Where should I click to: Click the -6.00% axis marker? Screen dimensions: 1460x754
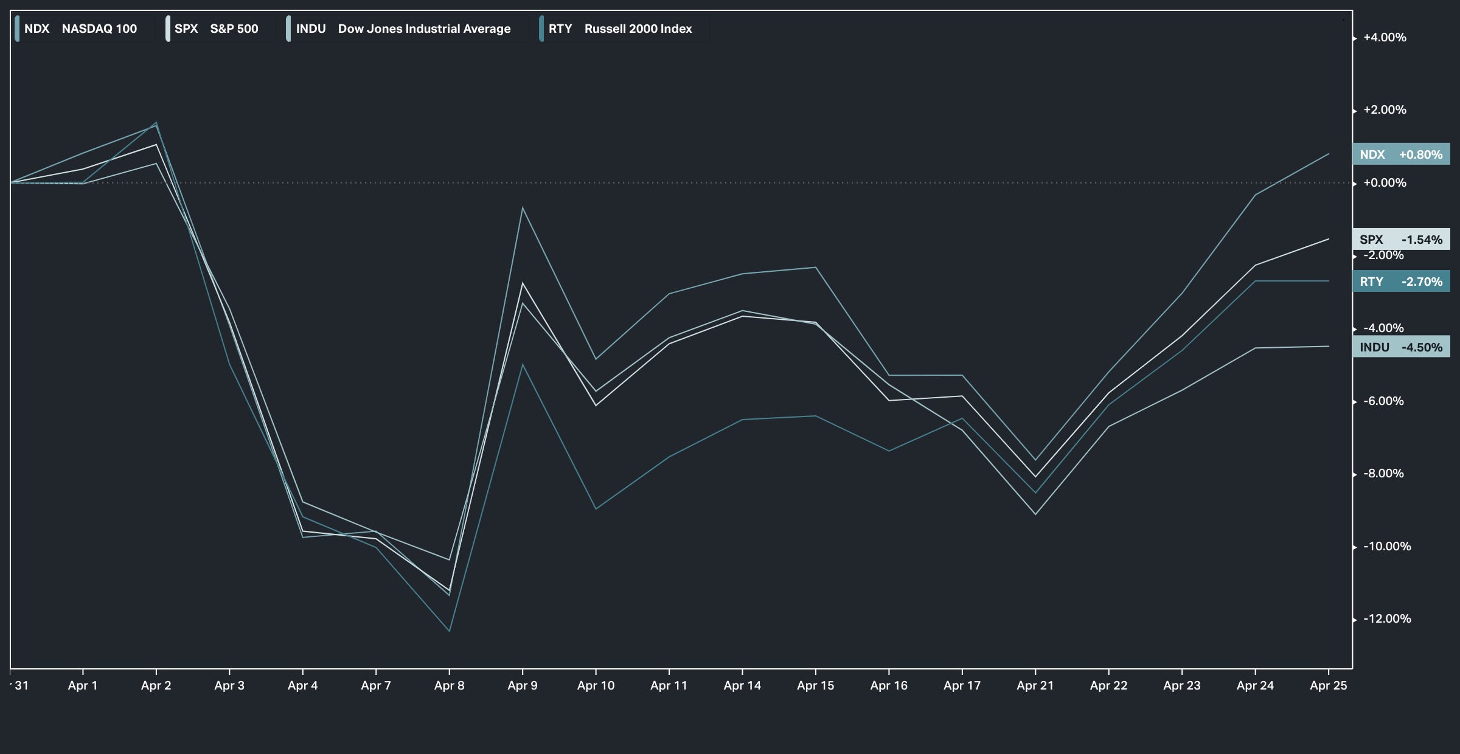click(1384, 401)
